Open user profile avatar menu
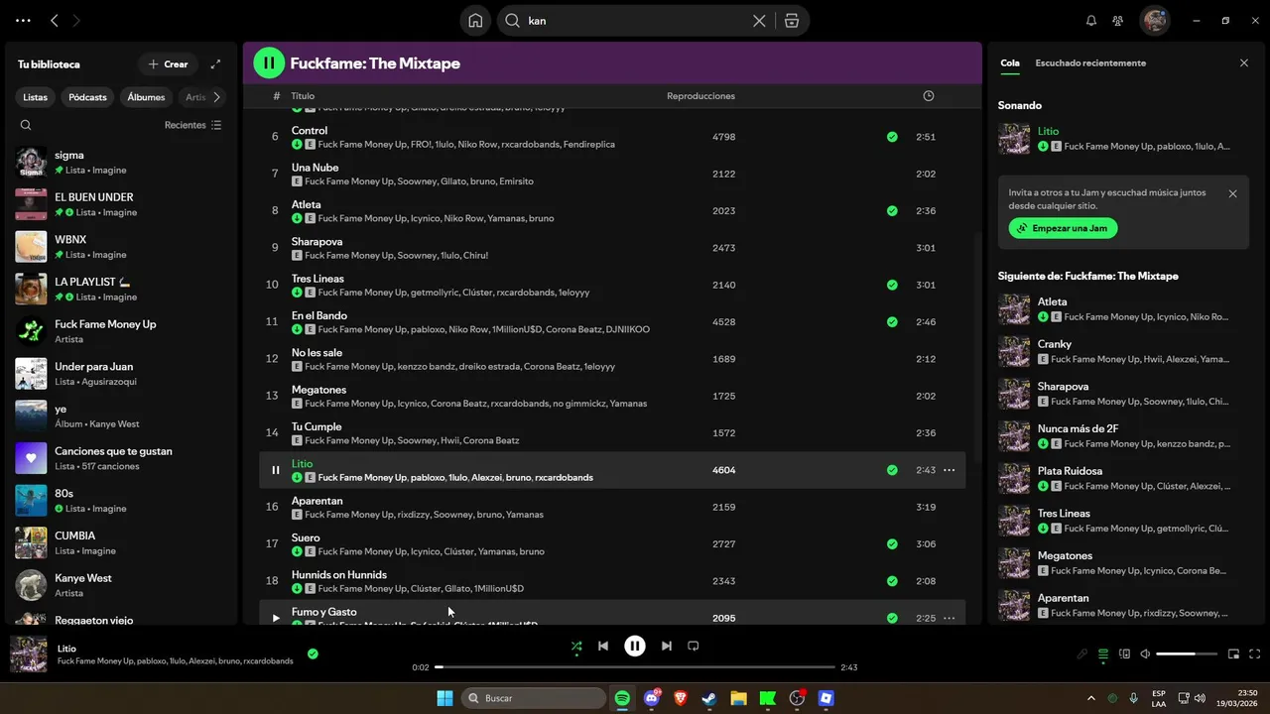Viewport: 1270px width, 714px height. (x=1154, y=21)
